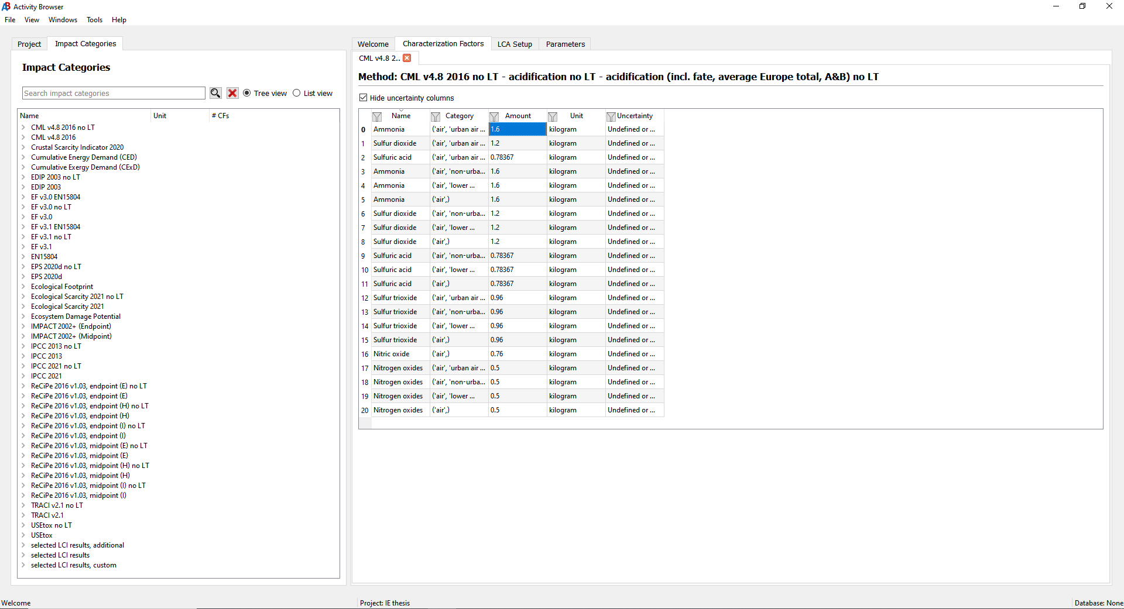Screen dimensions: 1124x609
Task: Click the Activity Browser logo in title bar
Action: click(6, 6)
